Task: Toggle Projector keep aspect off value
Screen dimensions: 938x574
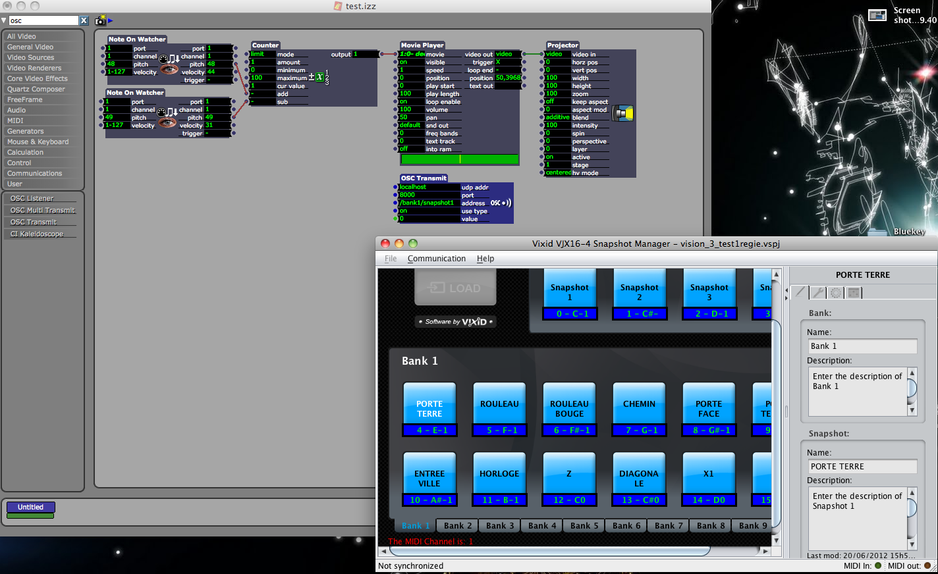Action: (x=557, y=102)
